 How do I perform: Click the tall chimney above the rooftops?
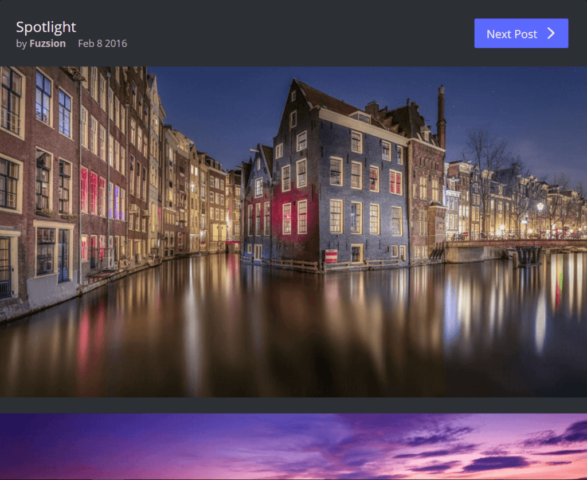(x=441, y=115)
